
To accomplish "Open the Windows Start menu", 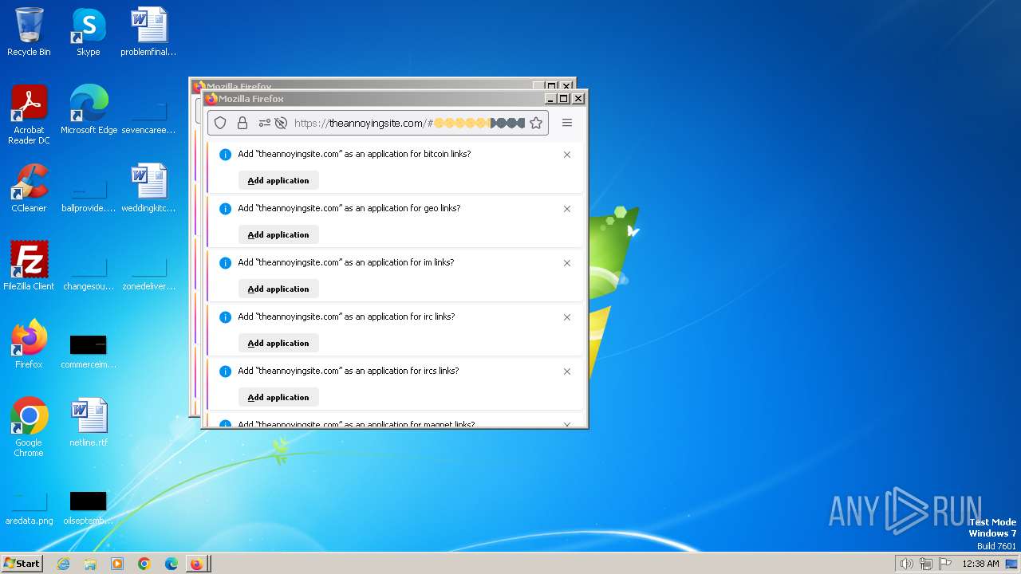I will coord(22,564).
